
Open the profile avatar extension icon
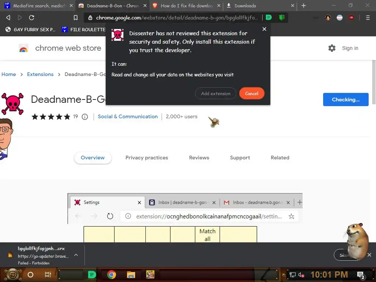[x=328, y=18]
